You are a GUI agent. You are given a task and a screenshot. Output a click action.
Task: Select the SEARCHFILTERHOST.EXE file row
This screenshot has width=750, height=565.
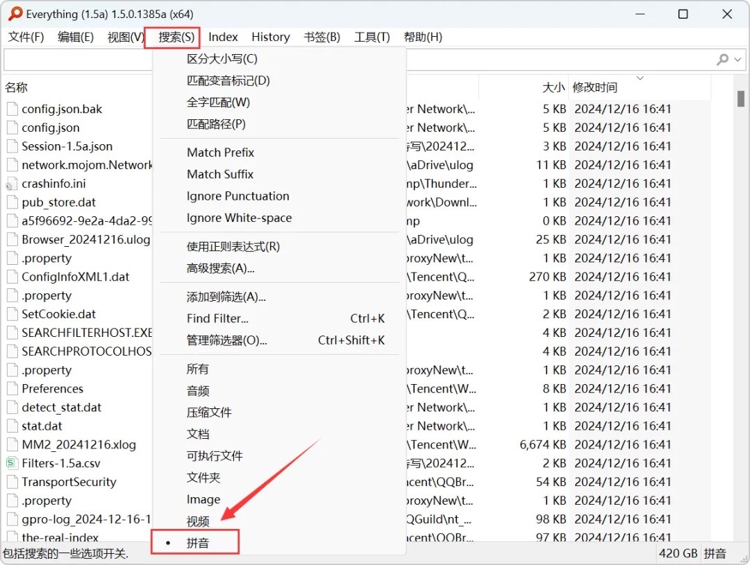pos(87,333)
